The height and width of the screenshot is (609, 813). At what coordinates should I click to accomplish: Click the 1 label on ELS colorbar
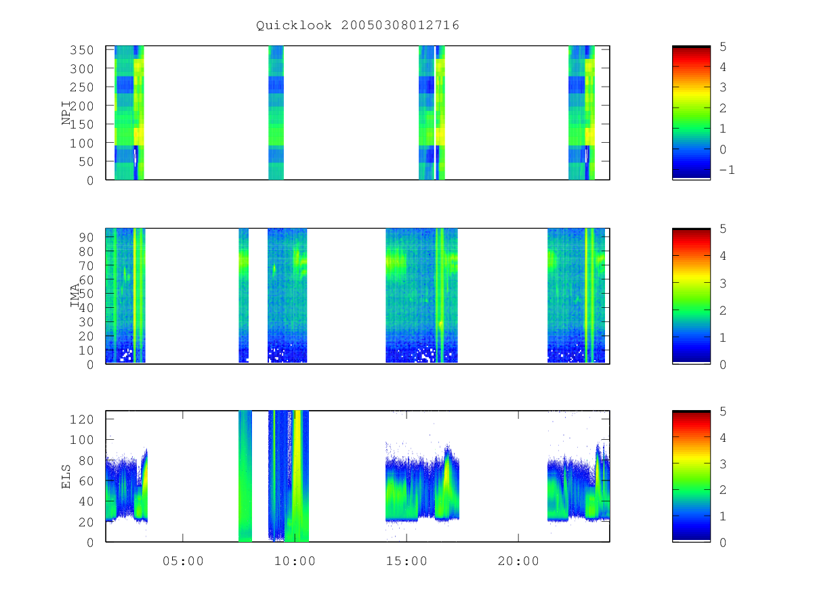click(x=722, y=516)
